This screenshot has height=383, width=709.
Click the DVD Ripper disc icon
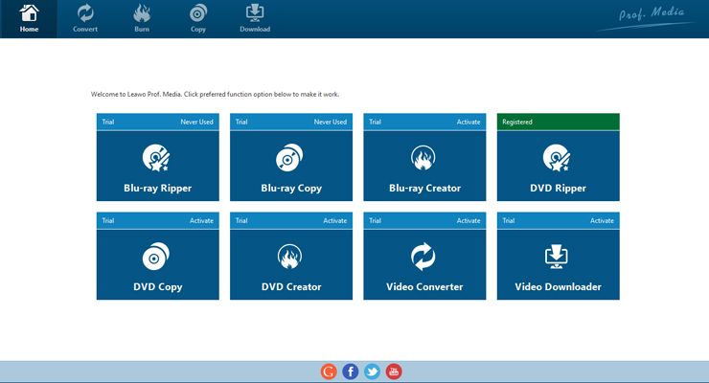[x=557, y=158]
